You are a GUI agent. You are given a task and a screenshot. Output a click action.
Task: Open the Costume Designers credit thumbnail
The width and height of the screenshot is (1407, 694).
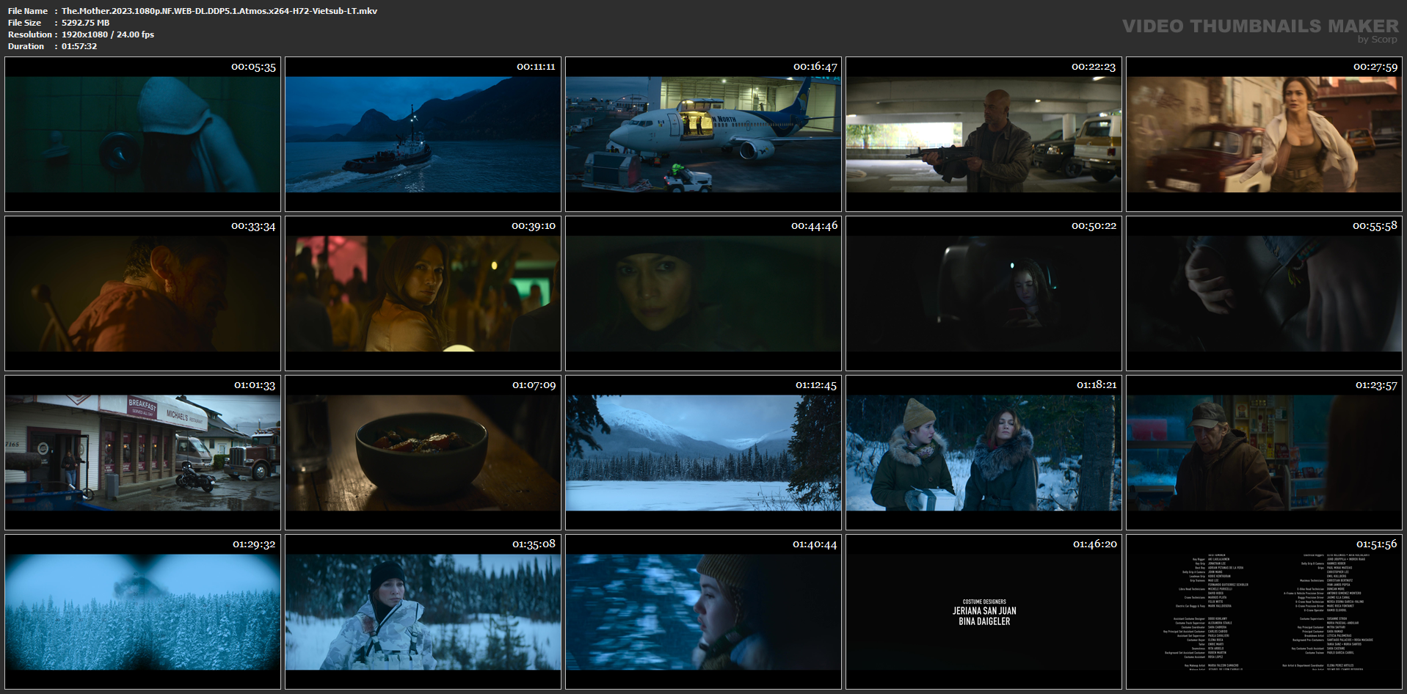(x=984, y=612)
